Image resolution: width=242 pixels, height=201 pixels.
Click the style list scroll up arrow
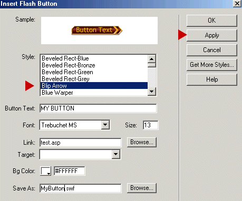point(152,59)
